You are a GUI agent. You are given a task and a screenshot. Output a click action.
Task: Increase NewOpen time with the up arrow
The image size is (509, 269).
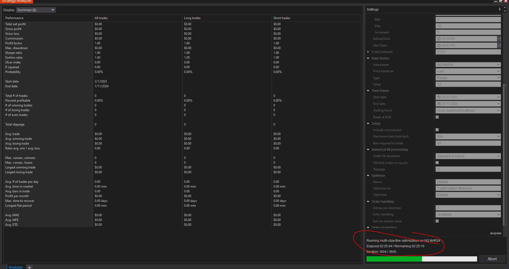coord(499,44)
